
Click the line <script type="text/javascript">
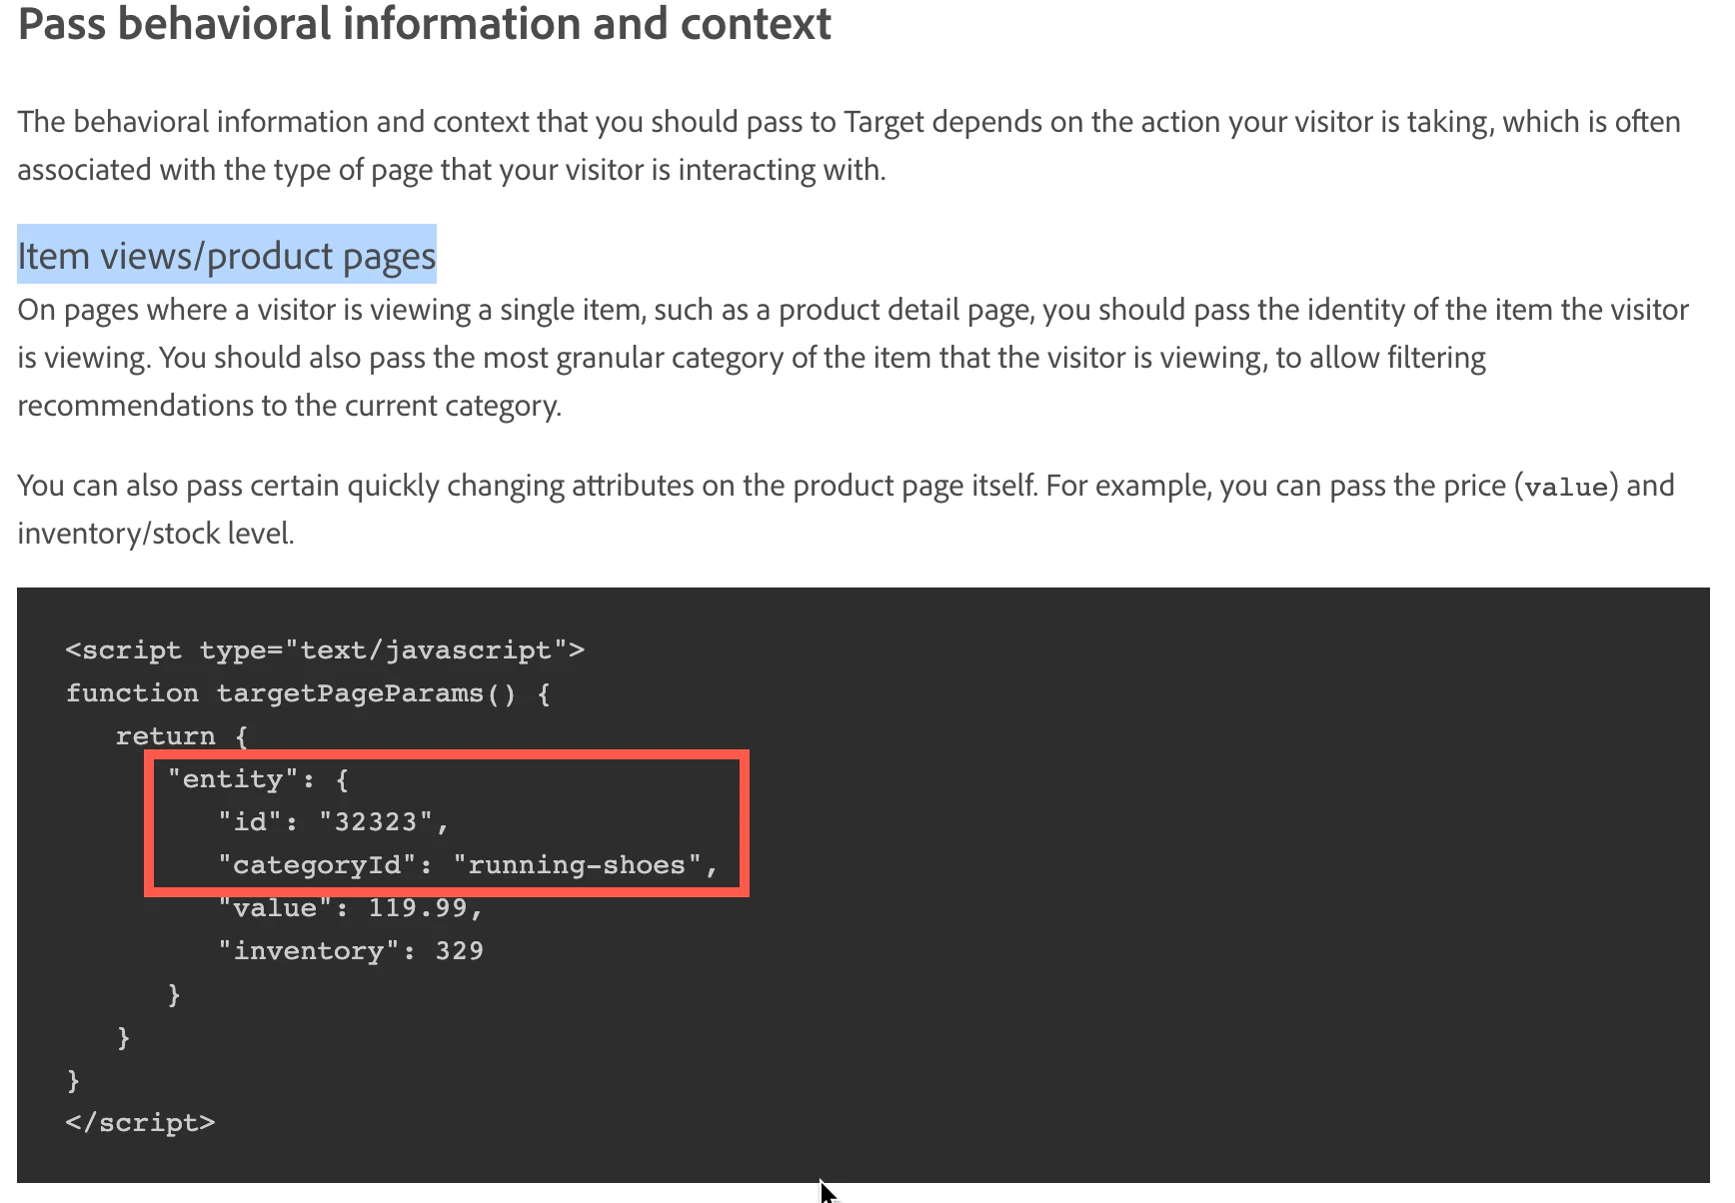325,650
